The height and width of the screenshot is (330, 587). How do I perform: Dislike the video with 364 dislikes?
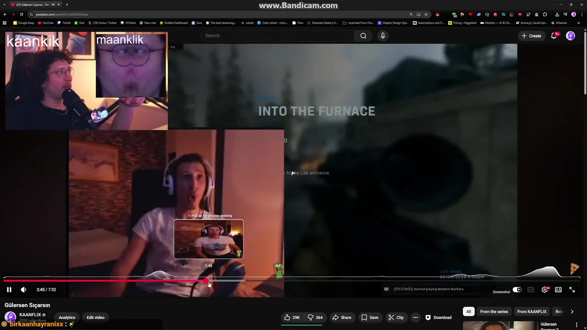[315, 317]
